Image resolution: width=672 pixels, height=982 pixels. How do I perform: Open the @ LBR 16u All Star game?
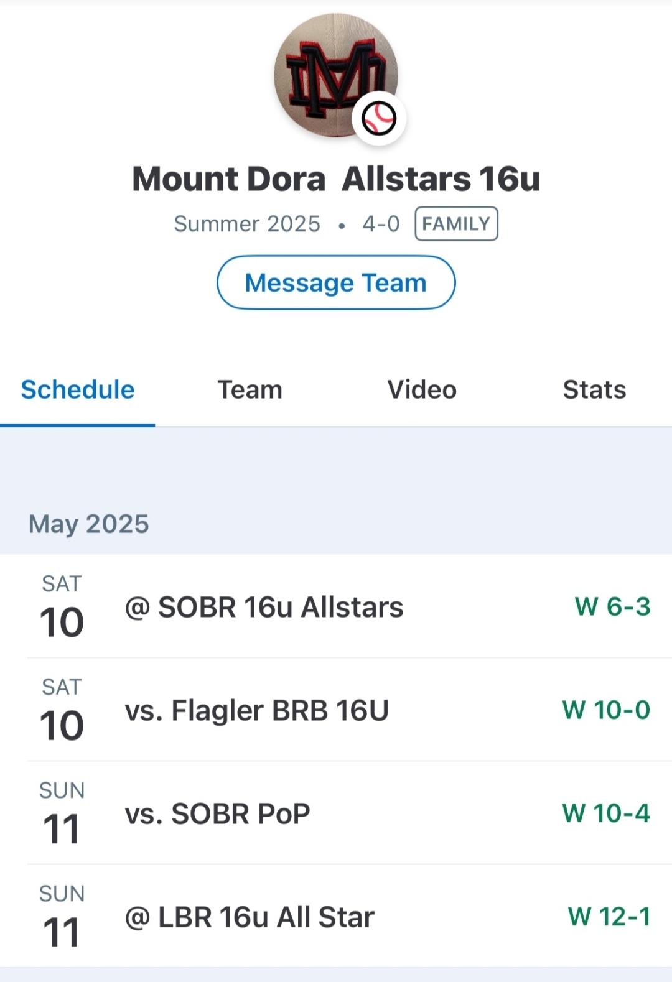click(x=250, y=917)
